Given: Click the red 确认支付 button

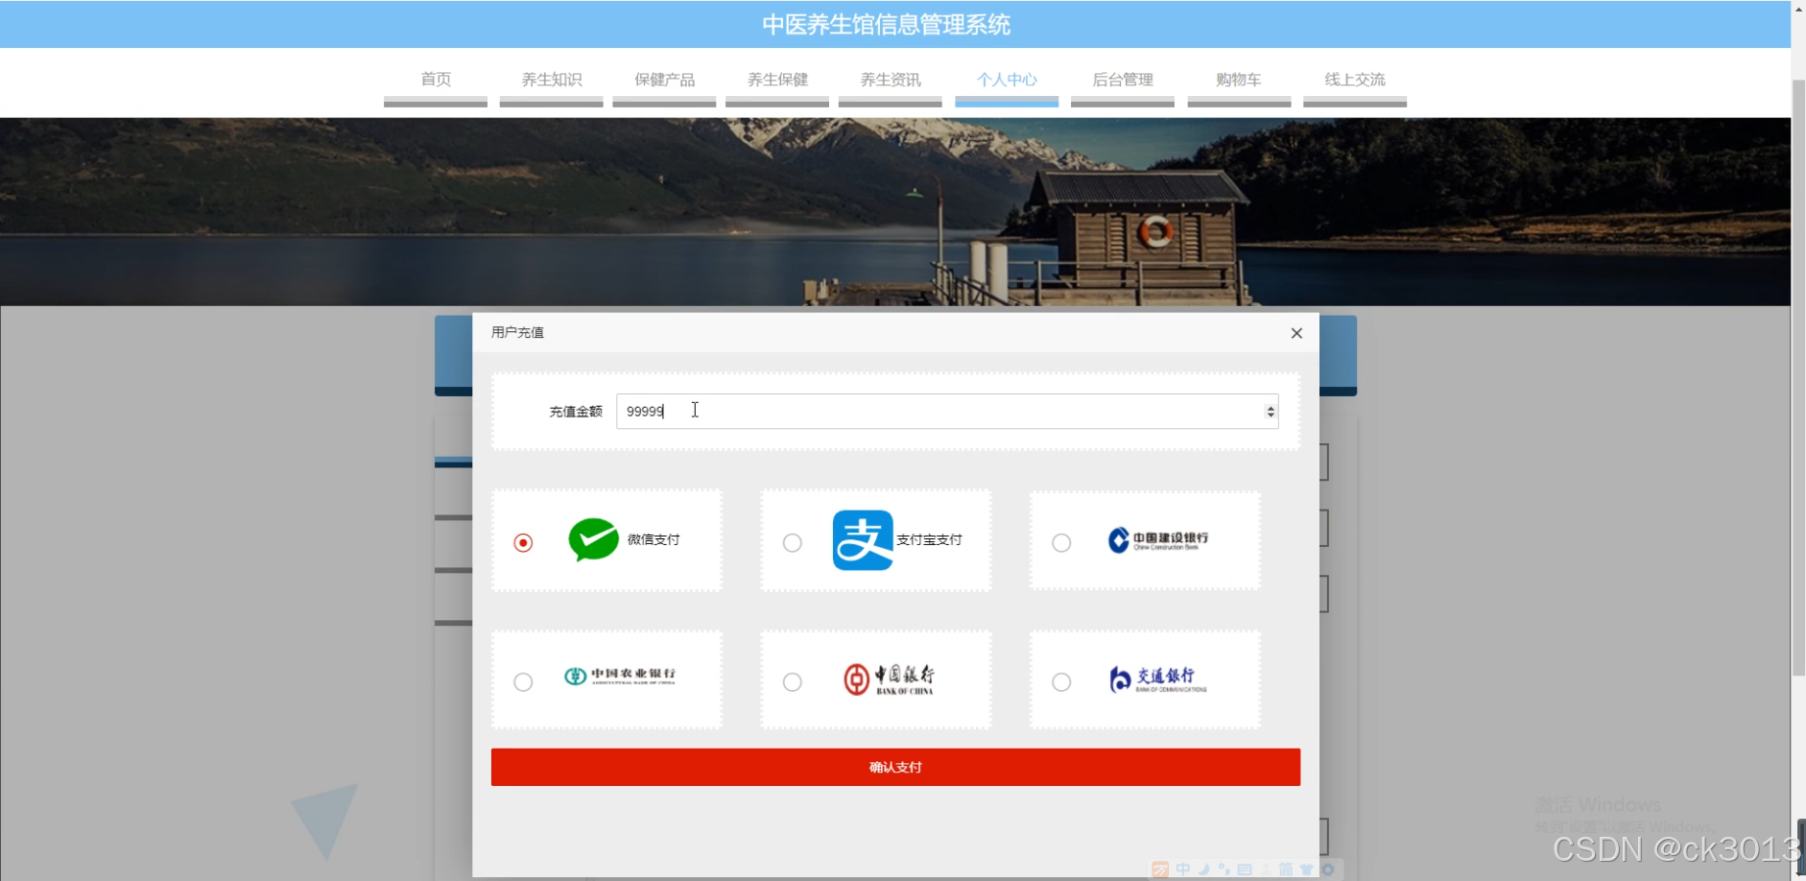Looking at the screenshot, I should click(895, 768).
